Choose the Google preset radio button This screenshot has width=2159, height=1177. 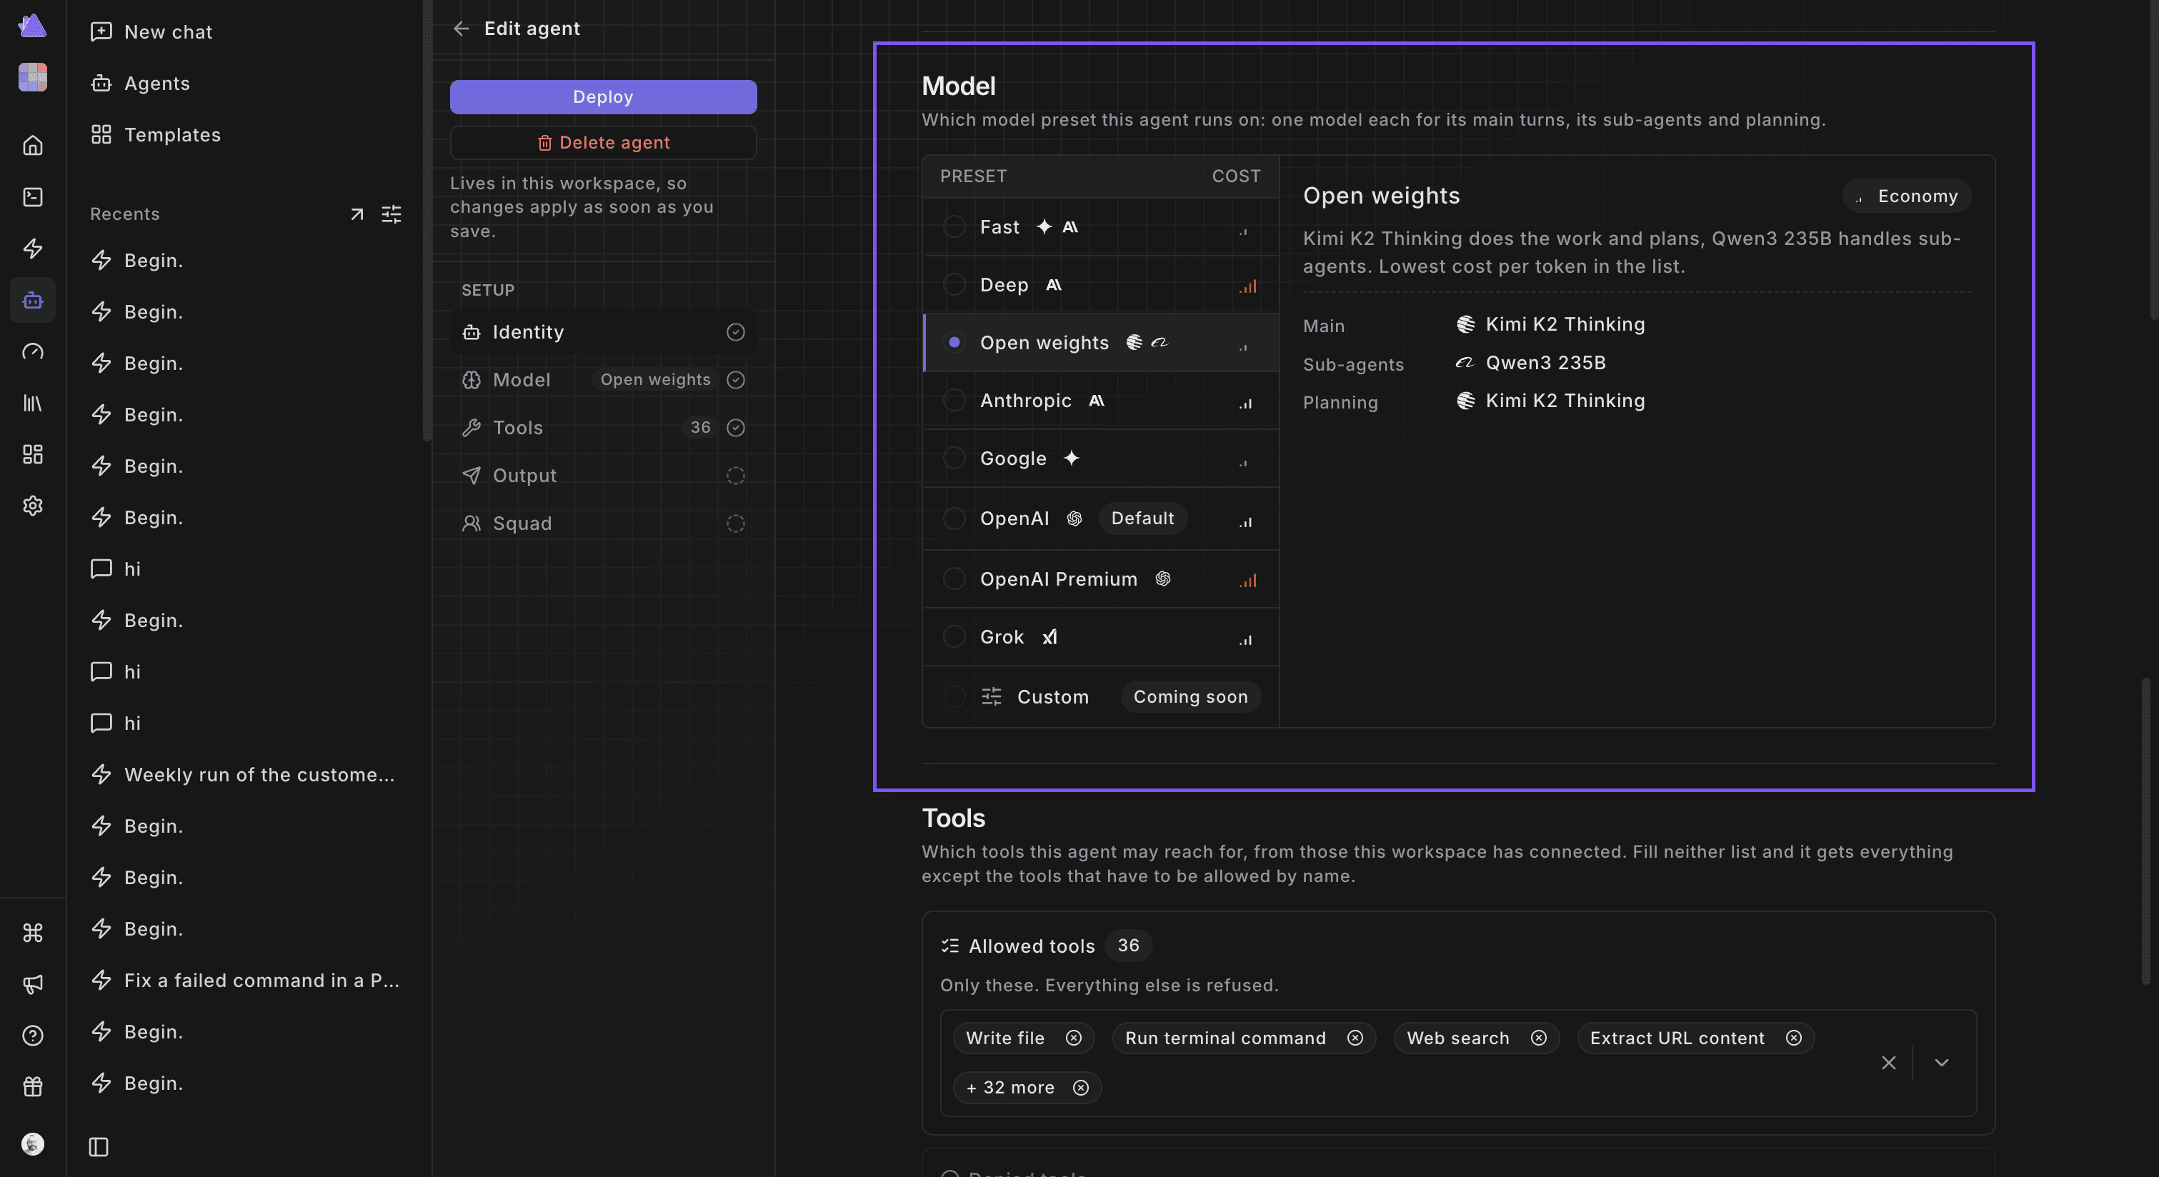tap(954, 459)
